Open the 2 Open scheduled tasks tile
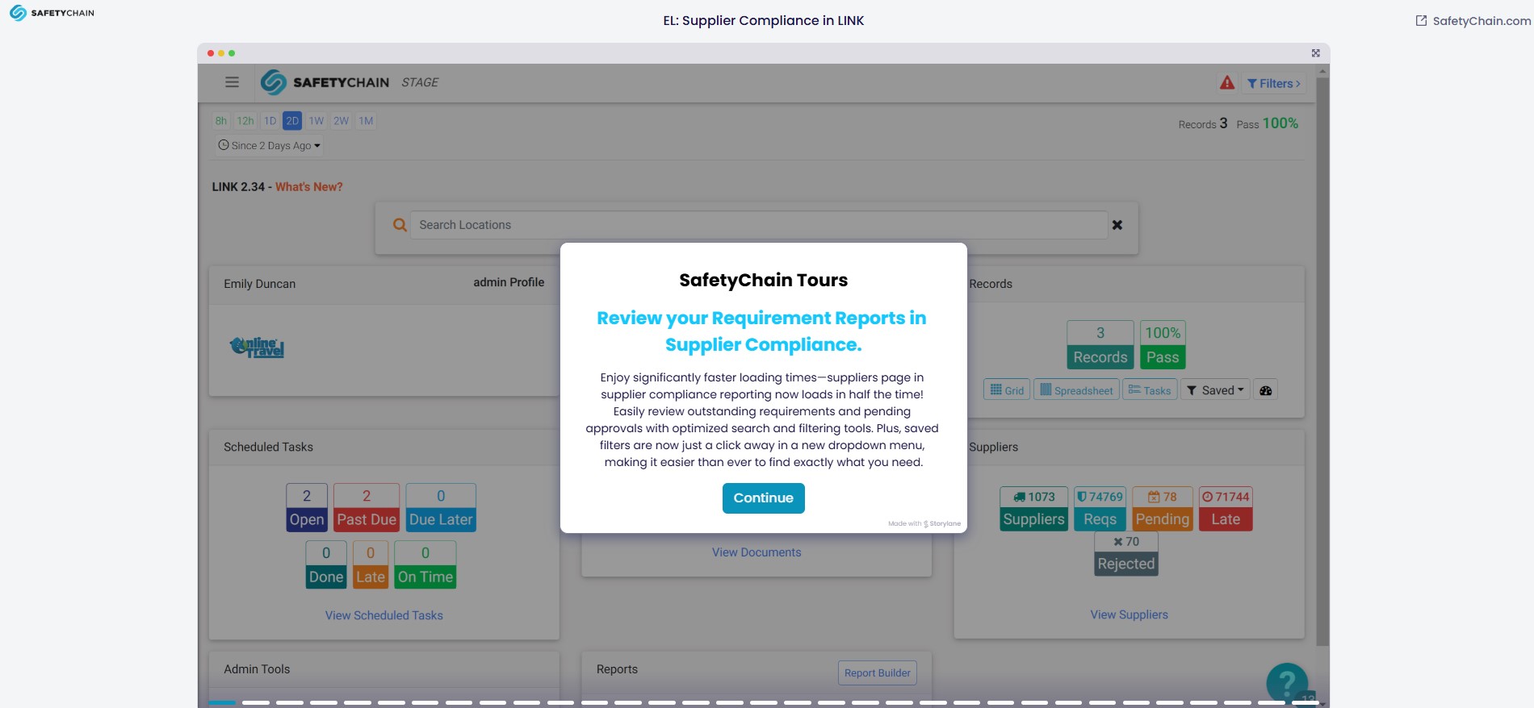 [x=307, y=508]
